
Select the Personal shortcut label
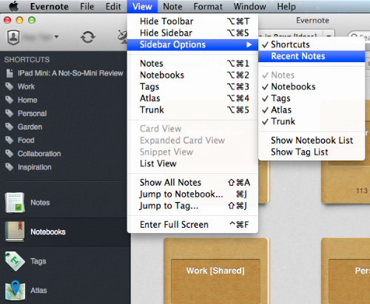32,113
